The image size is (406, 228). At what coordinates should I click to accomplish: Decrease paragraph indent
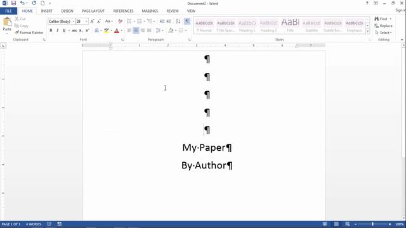(x=162, y=21)
